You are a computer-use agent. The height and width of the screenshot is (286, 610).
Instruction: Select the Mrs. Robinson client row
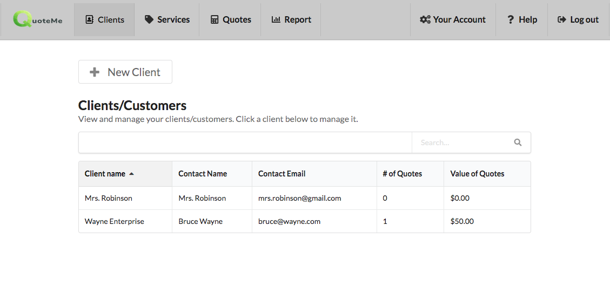(x=109, y=198)
